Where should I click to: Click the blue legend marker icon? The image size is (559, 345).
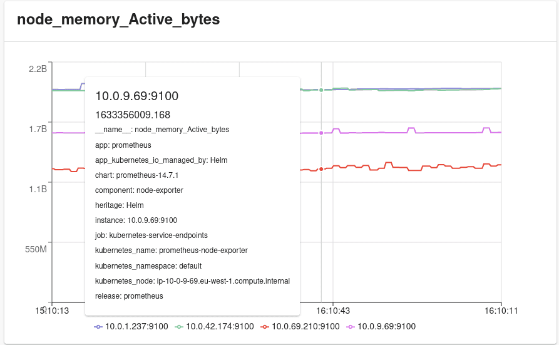pyautogui.click(x=98, y=327)
